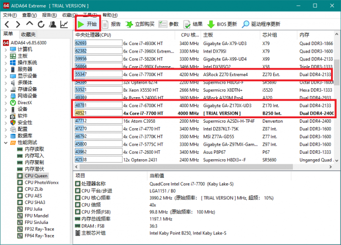Select the 主板芯片组 details row

coord(151,233)
